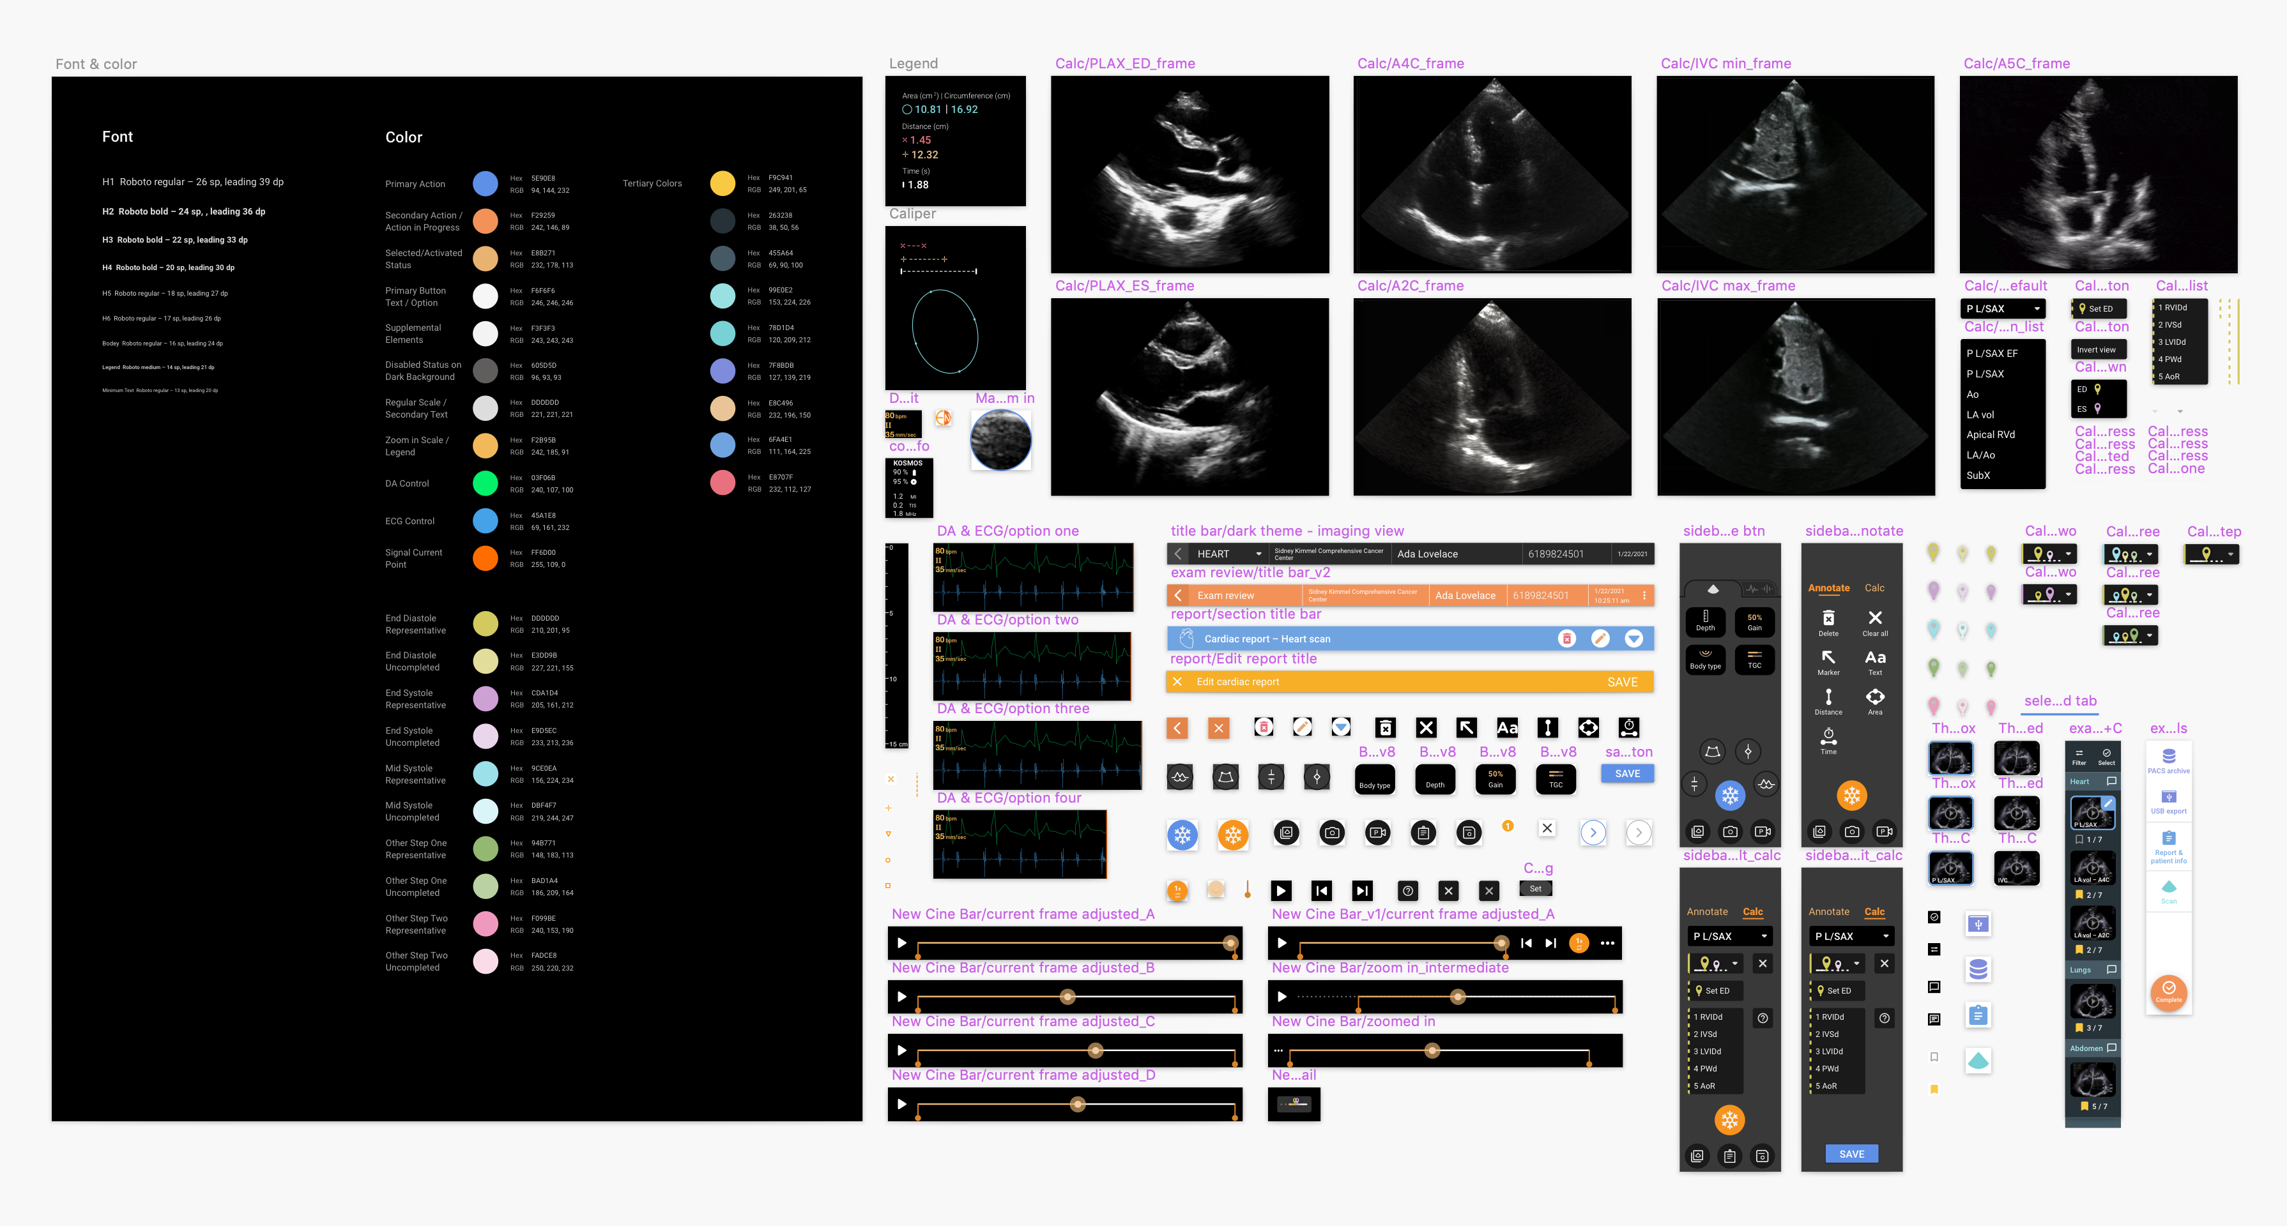Click the blue-outlined next chevron circle
2287x1226 pixels.
pos(1593,832)
